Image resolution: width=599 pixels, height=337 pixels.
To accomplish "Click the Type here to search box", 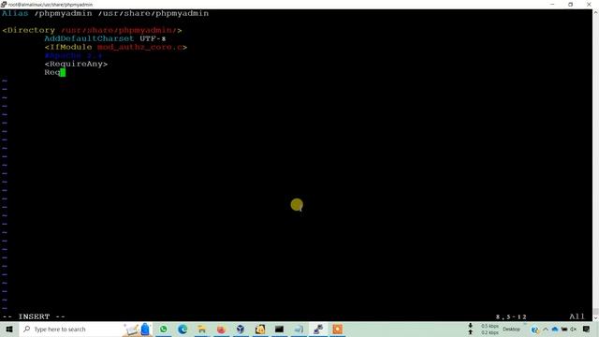I will click(85, 329).
